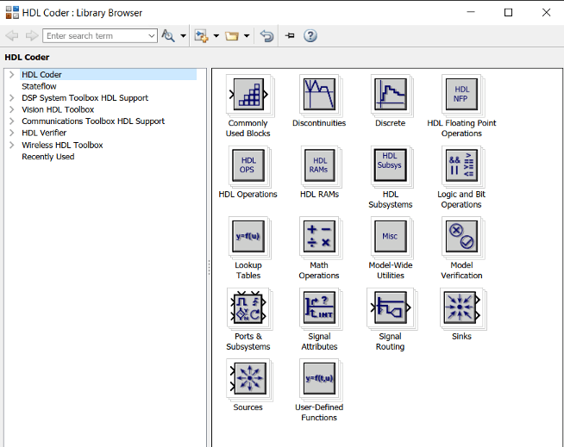Select Vision HDL Toolbox in the tree
Viewport: 564px width, 447px height.
click(x=58, y=109)
